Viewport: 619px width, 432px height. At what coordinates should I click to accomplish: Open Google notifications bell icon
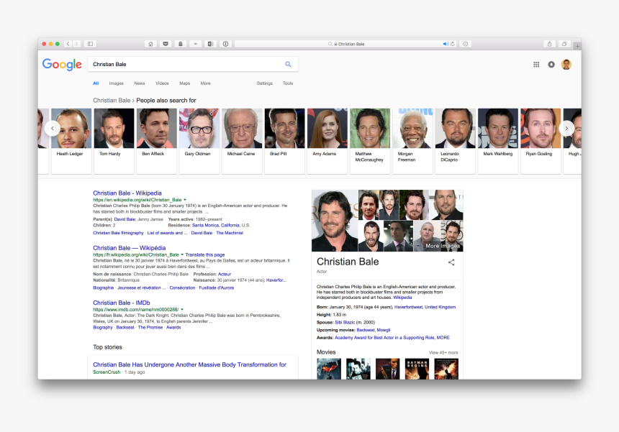[x=551, y=65]
